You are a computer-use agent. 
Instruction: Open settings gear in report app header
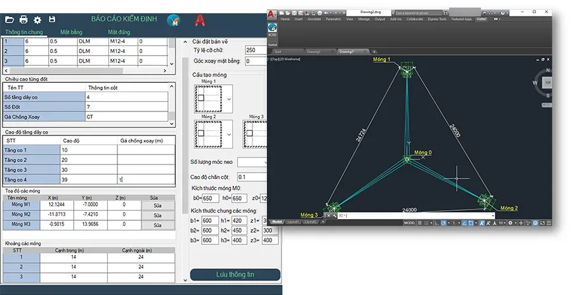click(37, 20)
